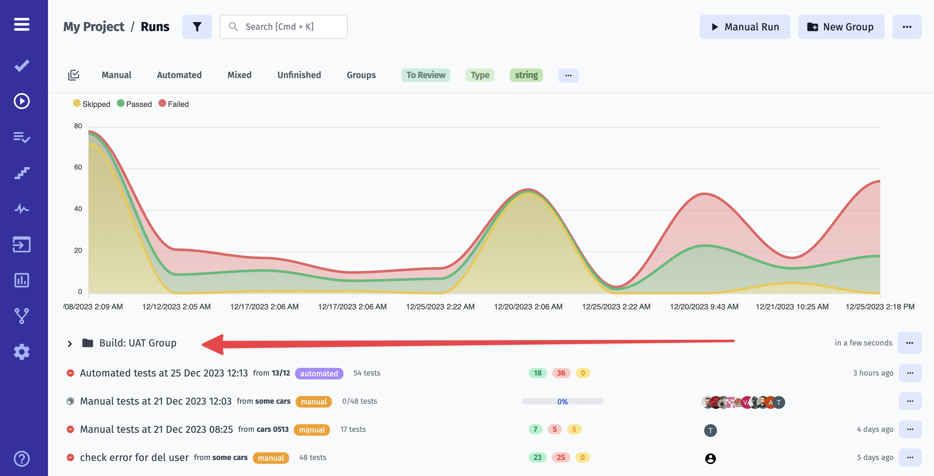Open more options in the top header
Image resolution: width=934 pixels, height=476 pixels.
[906, 27]
